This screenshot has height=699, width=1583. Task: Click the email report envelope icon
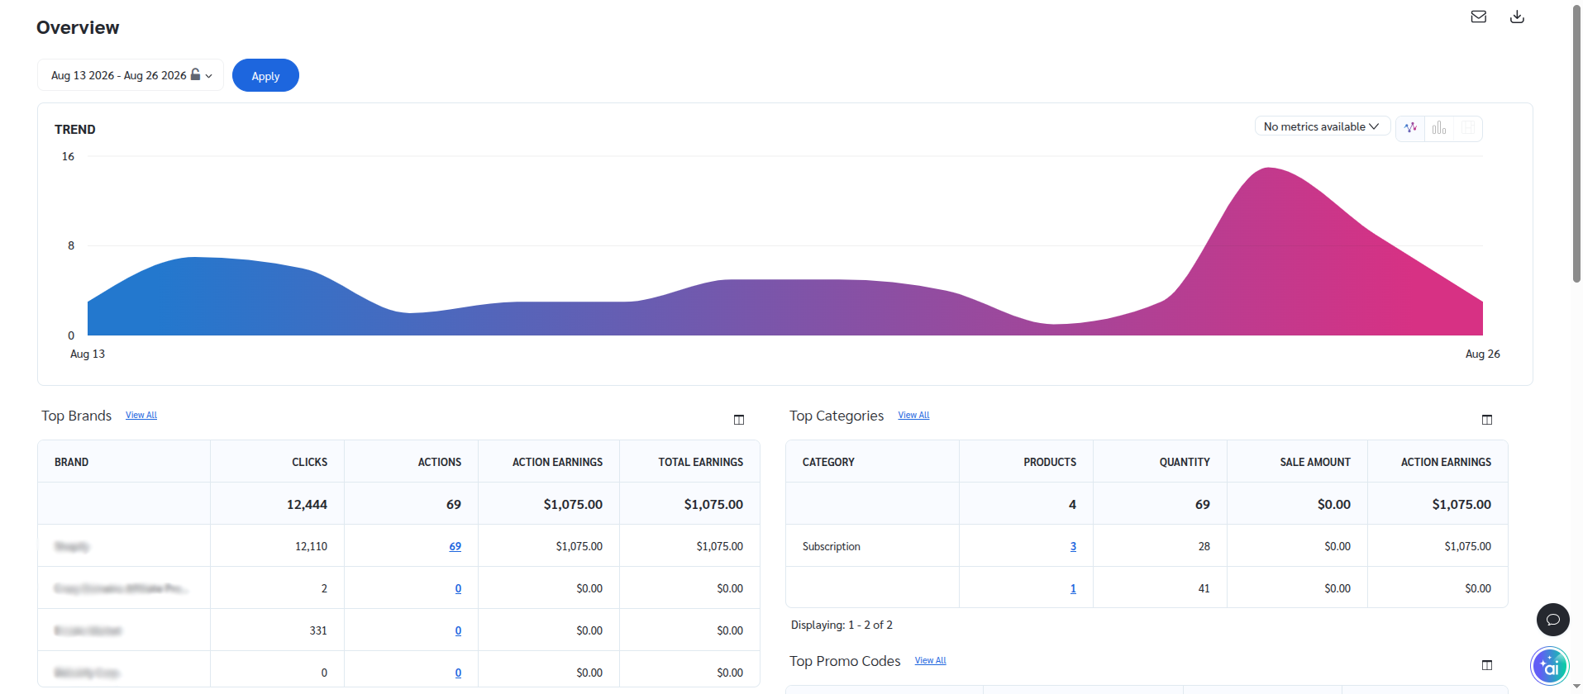click(1479, 17)
